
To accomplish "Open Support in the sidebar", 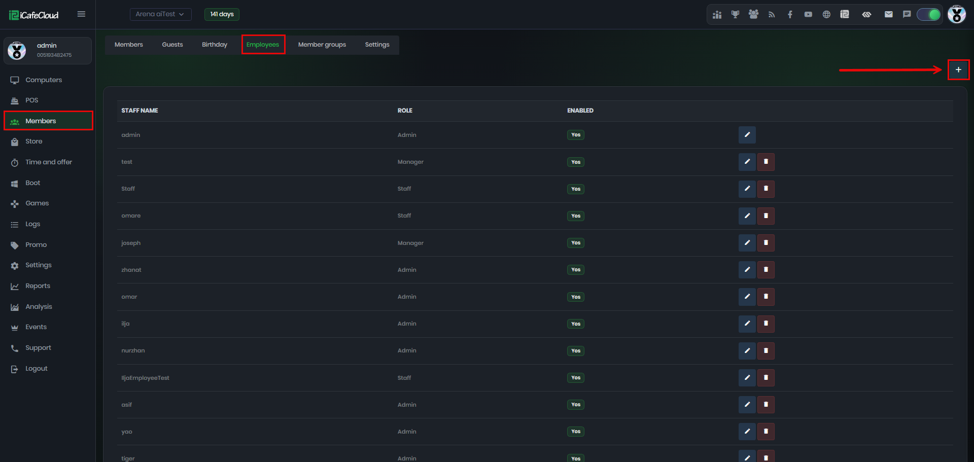I will (x=48, y=348).
